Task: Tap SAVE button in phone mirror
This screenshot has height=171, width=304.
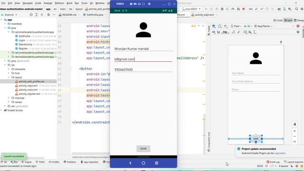Action: (x=143, y=149)
